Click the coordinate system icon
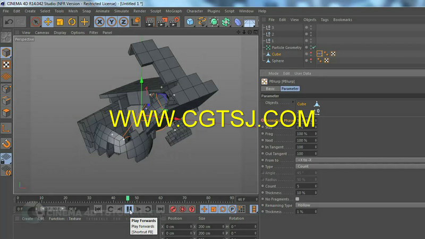The height and width of the screenshot is (239, 425). coord(136,22)
